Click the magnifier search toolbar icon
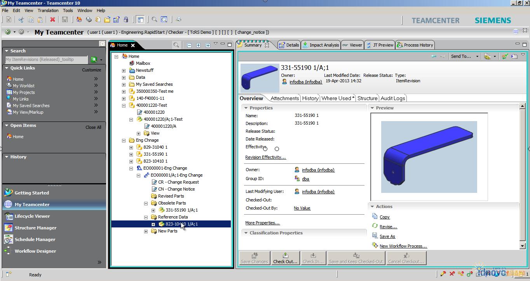The height and width of the screenshot is (281, 530). tap(154, 19)
